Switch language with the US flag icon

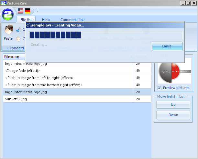pos(20,11)
